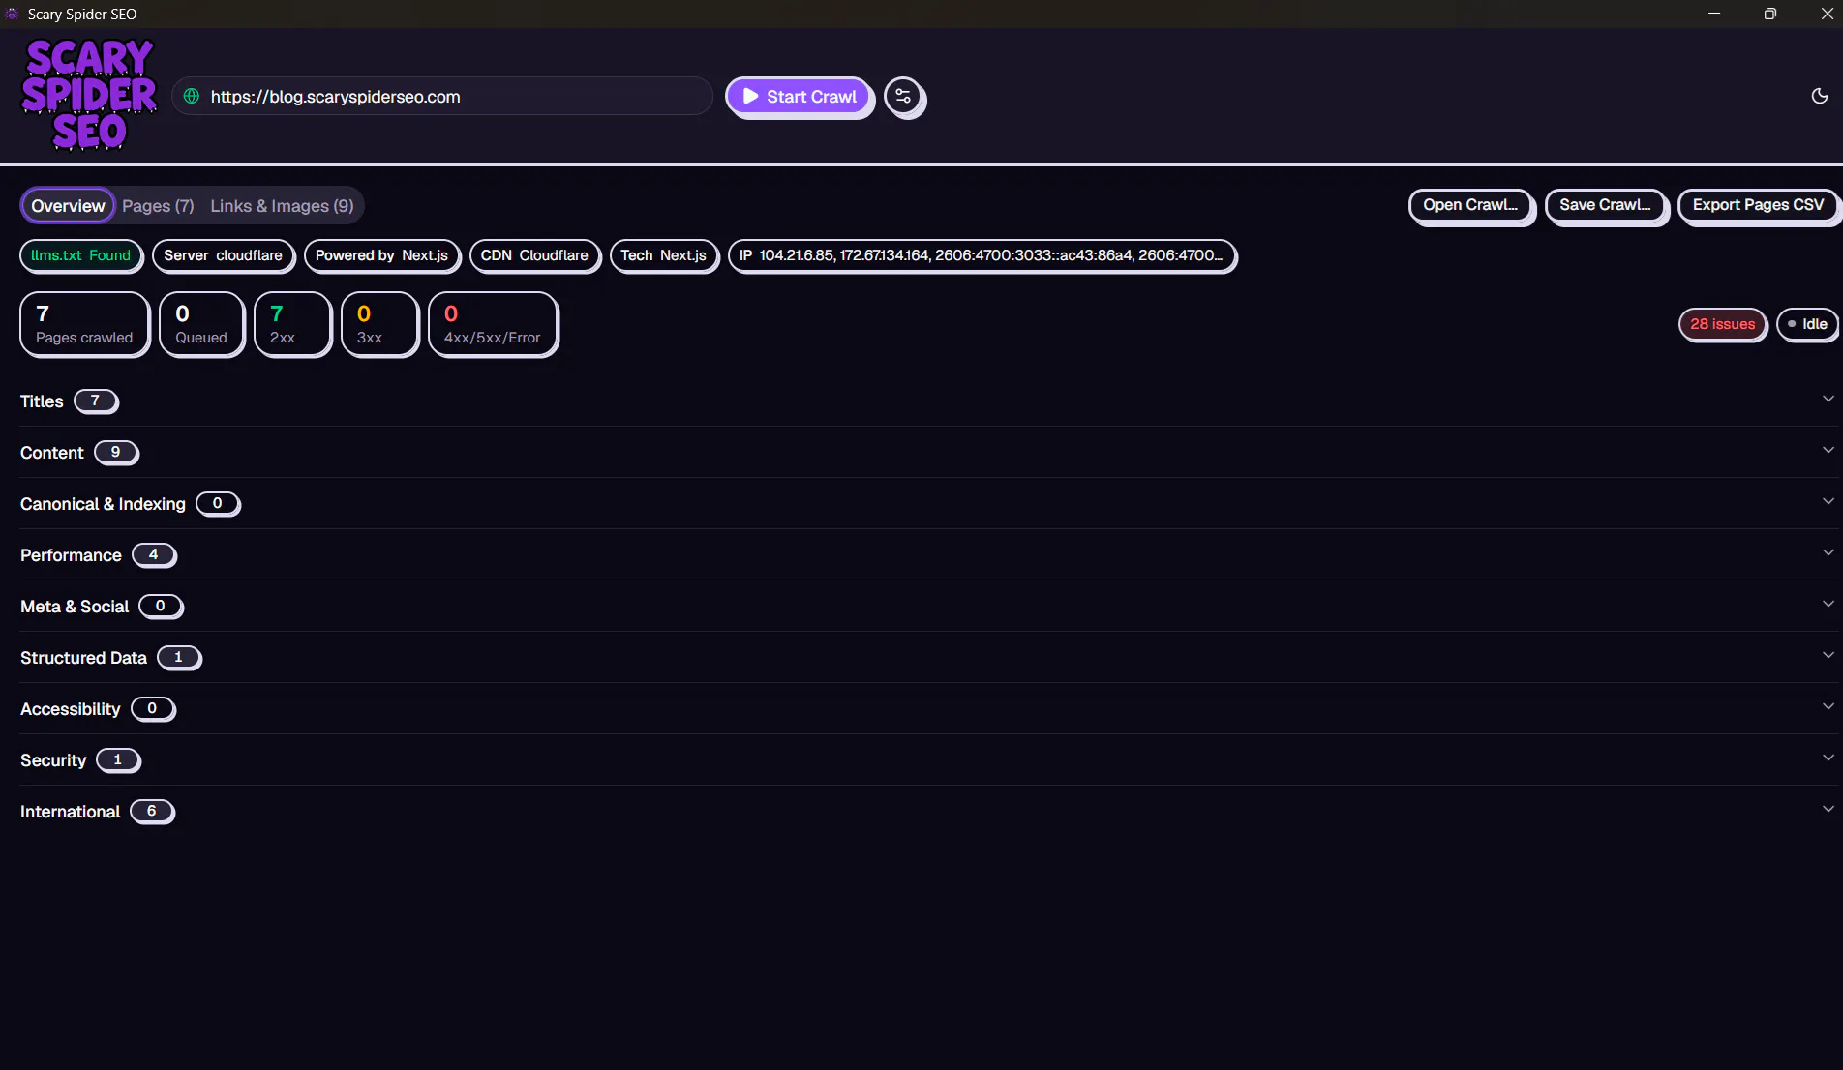This screenshot has height=1070, width=1843.
Task: Expand the Meta & Social chevron
Action: [x=1828, y=604]
